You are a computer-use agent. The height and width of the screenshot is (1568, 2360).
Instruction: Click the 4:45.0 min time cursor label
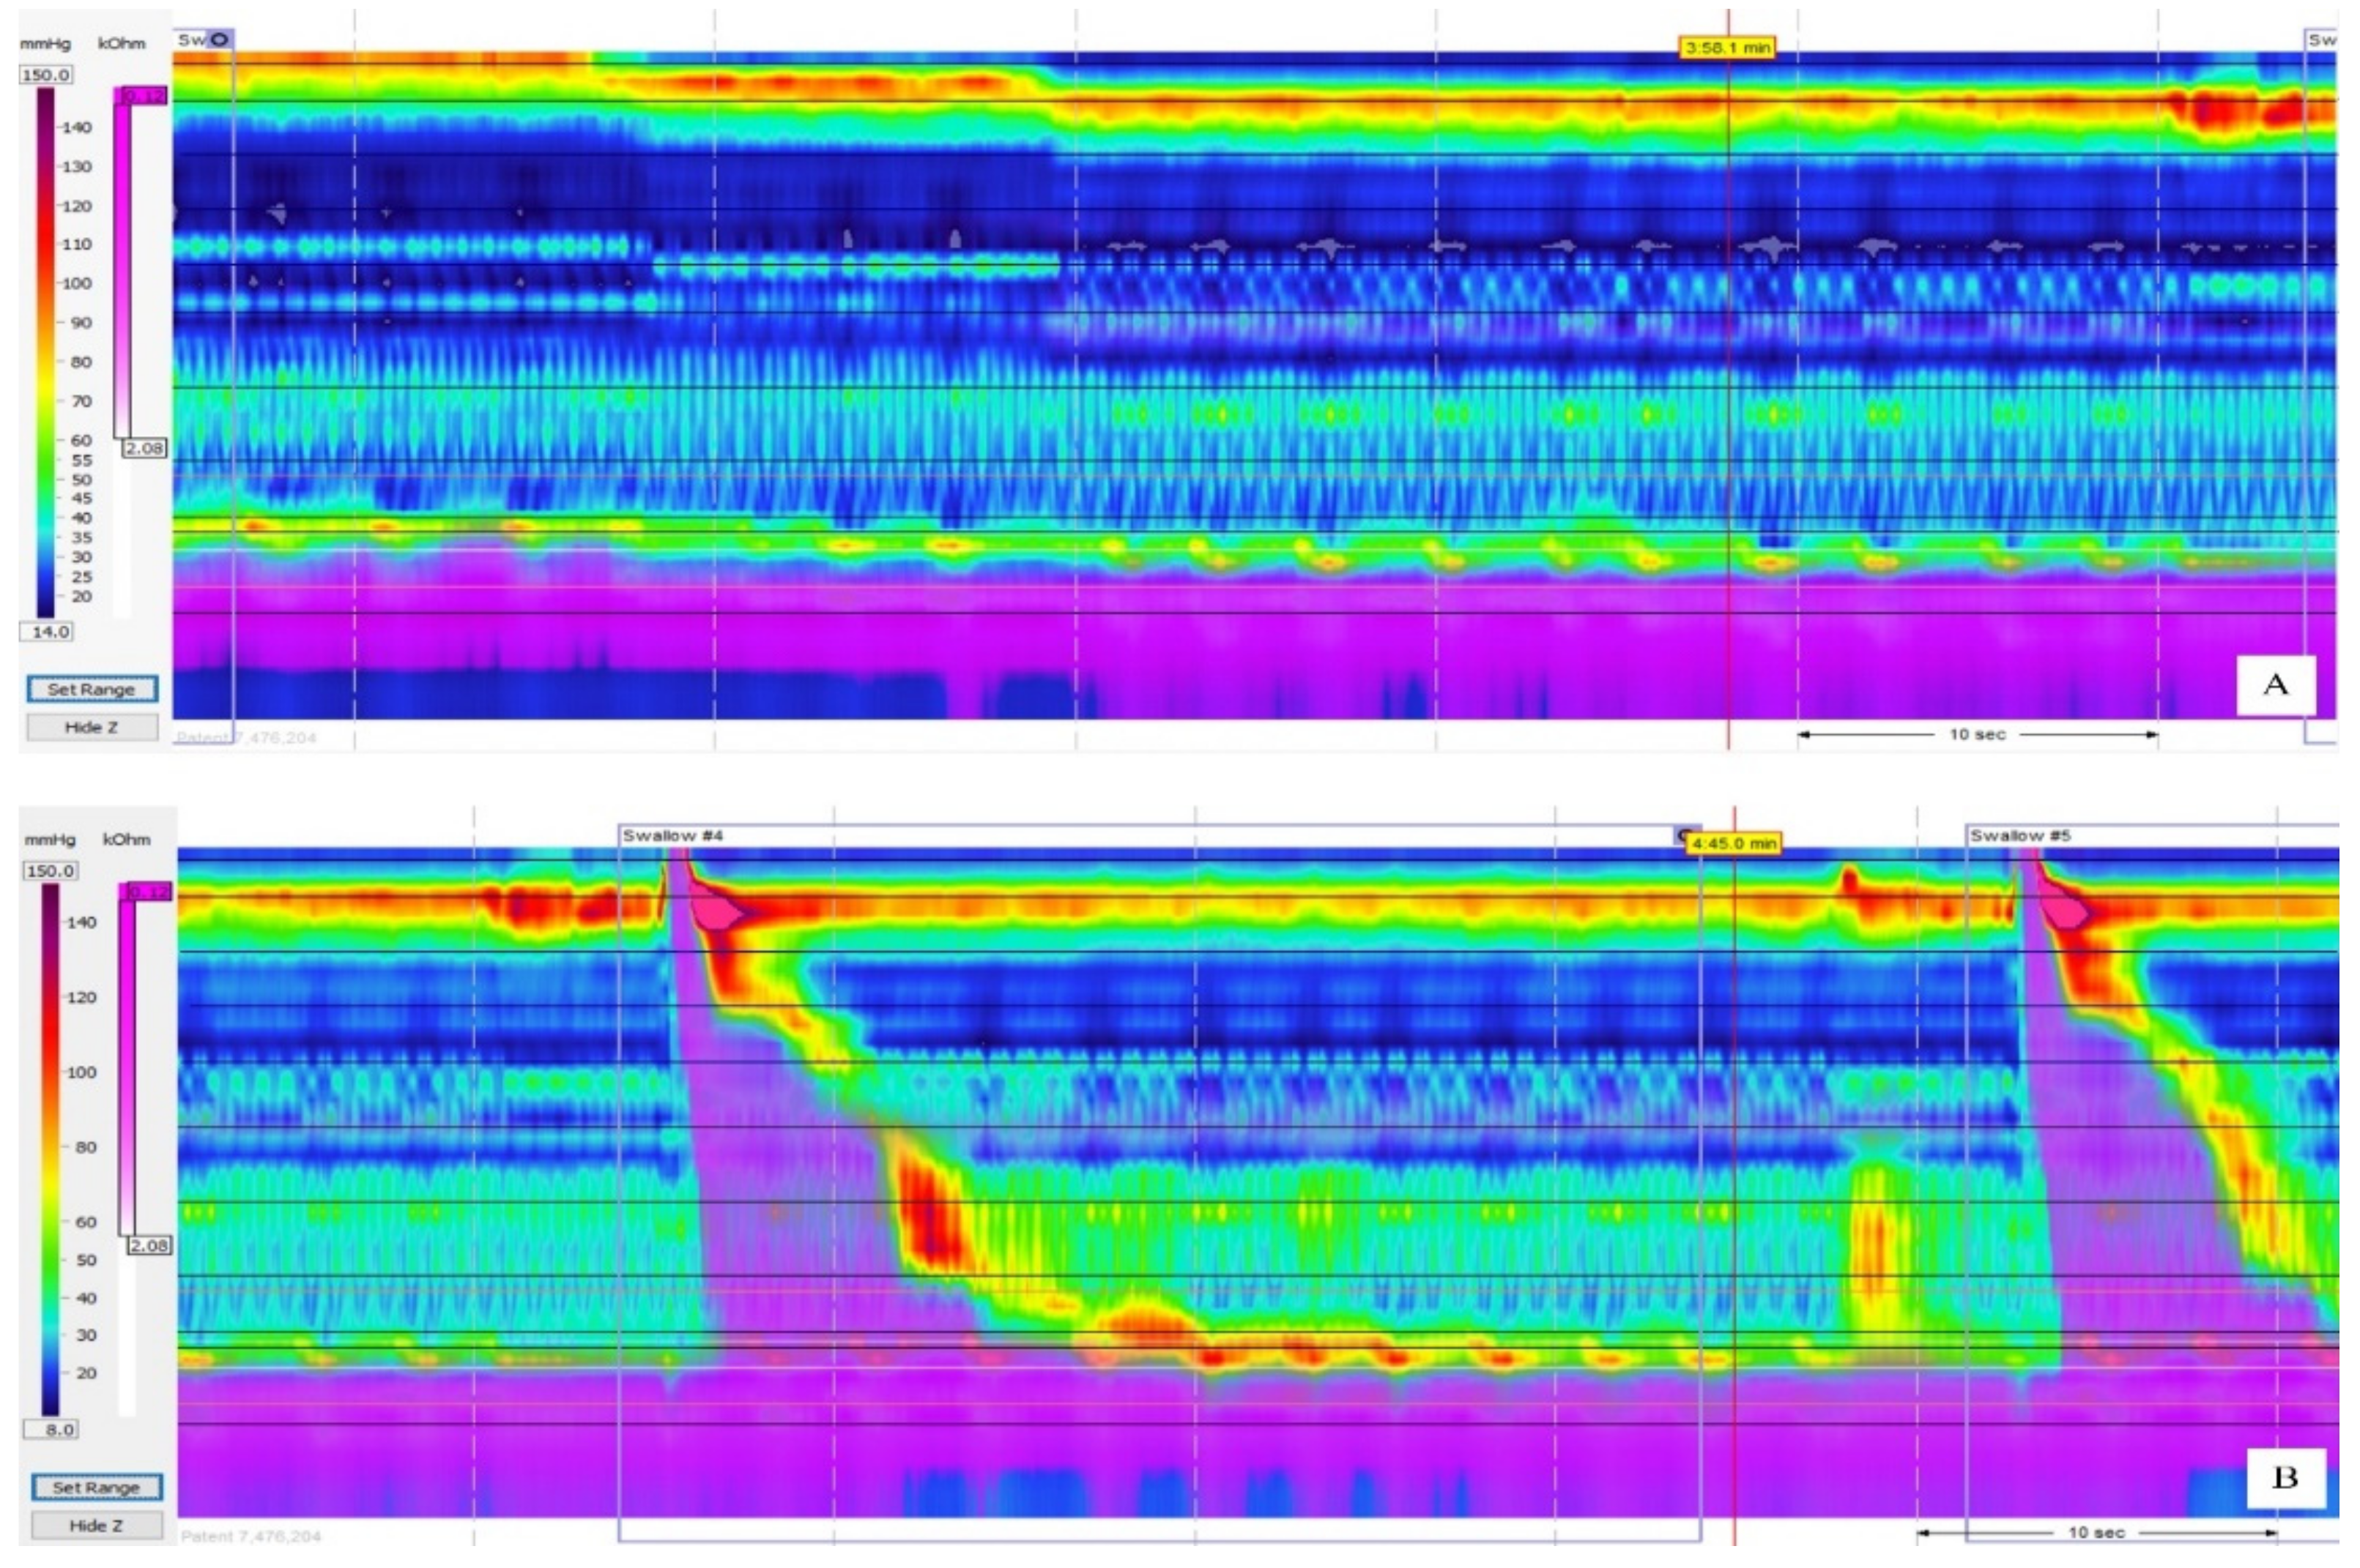(1734, 844)
